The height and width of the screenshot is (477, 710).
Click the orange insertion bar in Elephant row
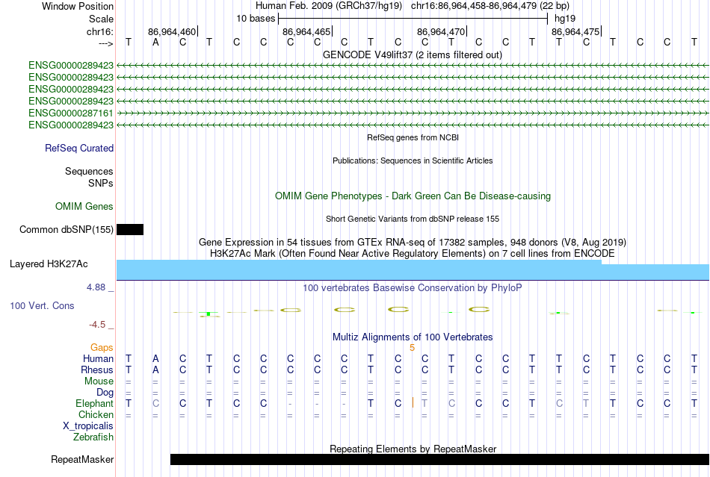pos(413,402)
